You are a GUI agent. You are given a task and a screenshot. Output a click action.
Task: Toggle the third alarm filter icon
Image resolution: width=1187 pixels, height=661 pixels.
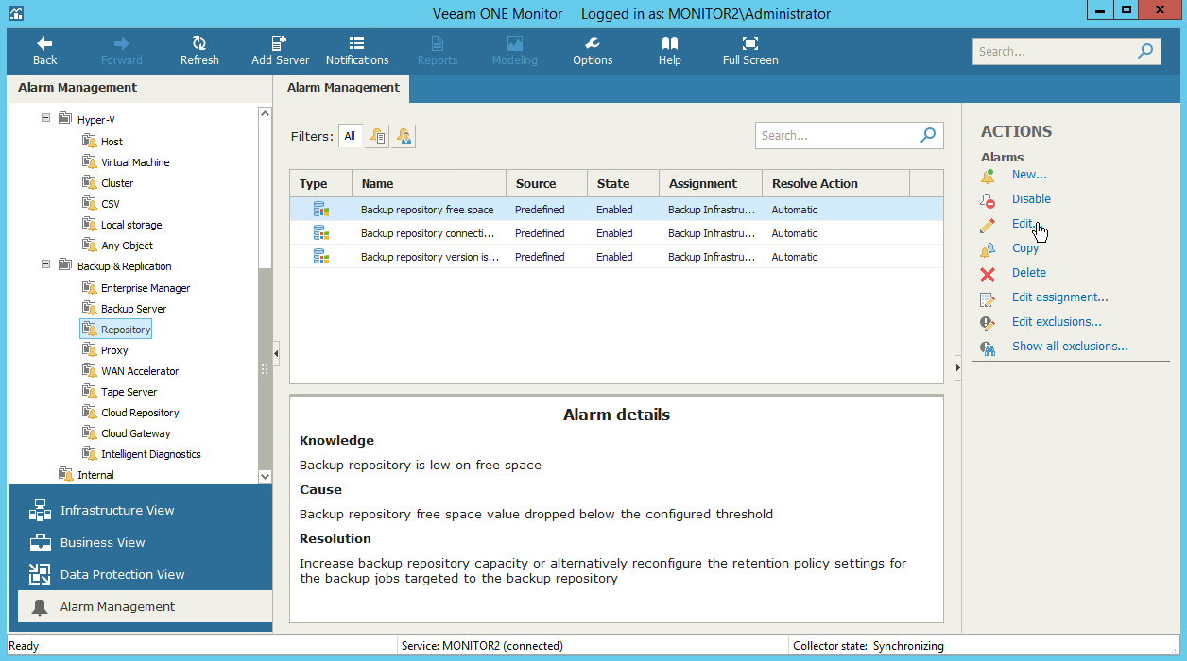404,136
